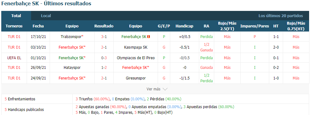Screen dimensions: 311x115
Task: Open the 1-2 result of Hatayspor match
Action: pos(104,68)
